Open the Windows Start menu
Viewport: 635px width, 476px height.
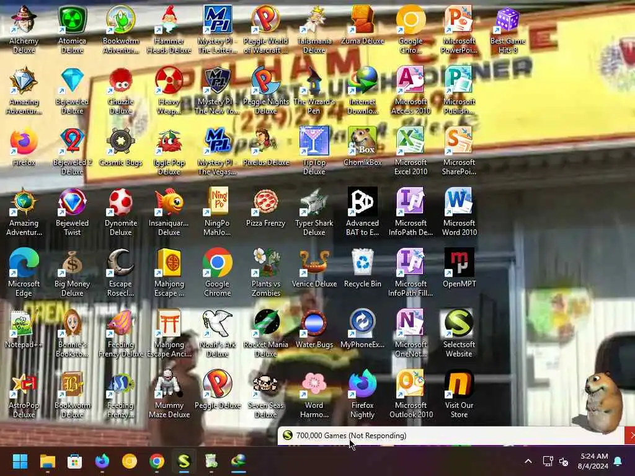coord(20,461)
